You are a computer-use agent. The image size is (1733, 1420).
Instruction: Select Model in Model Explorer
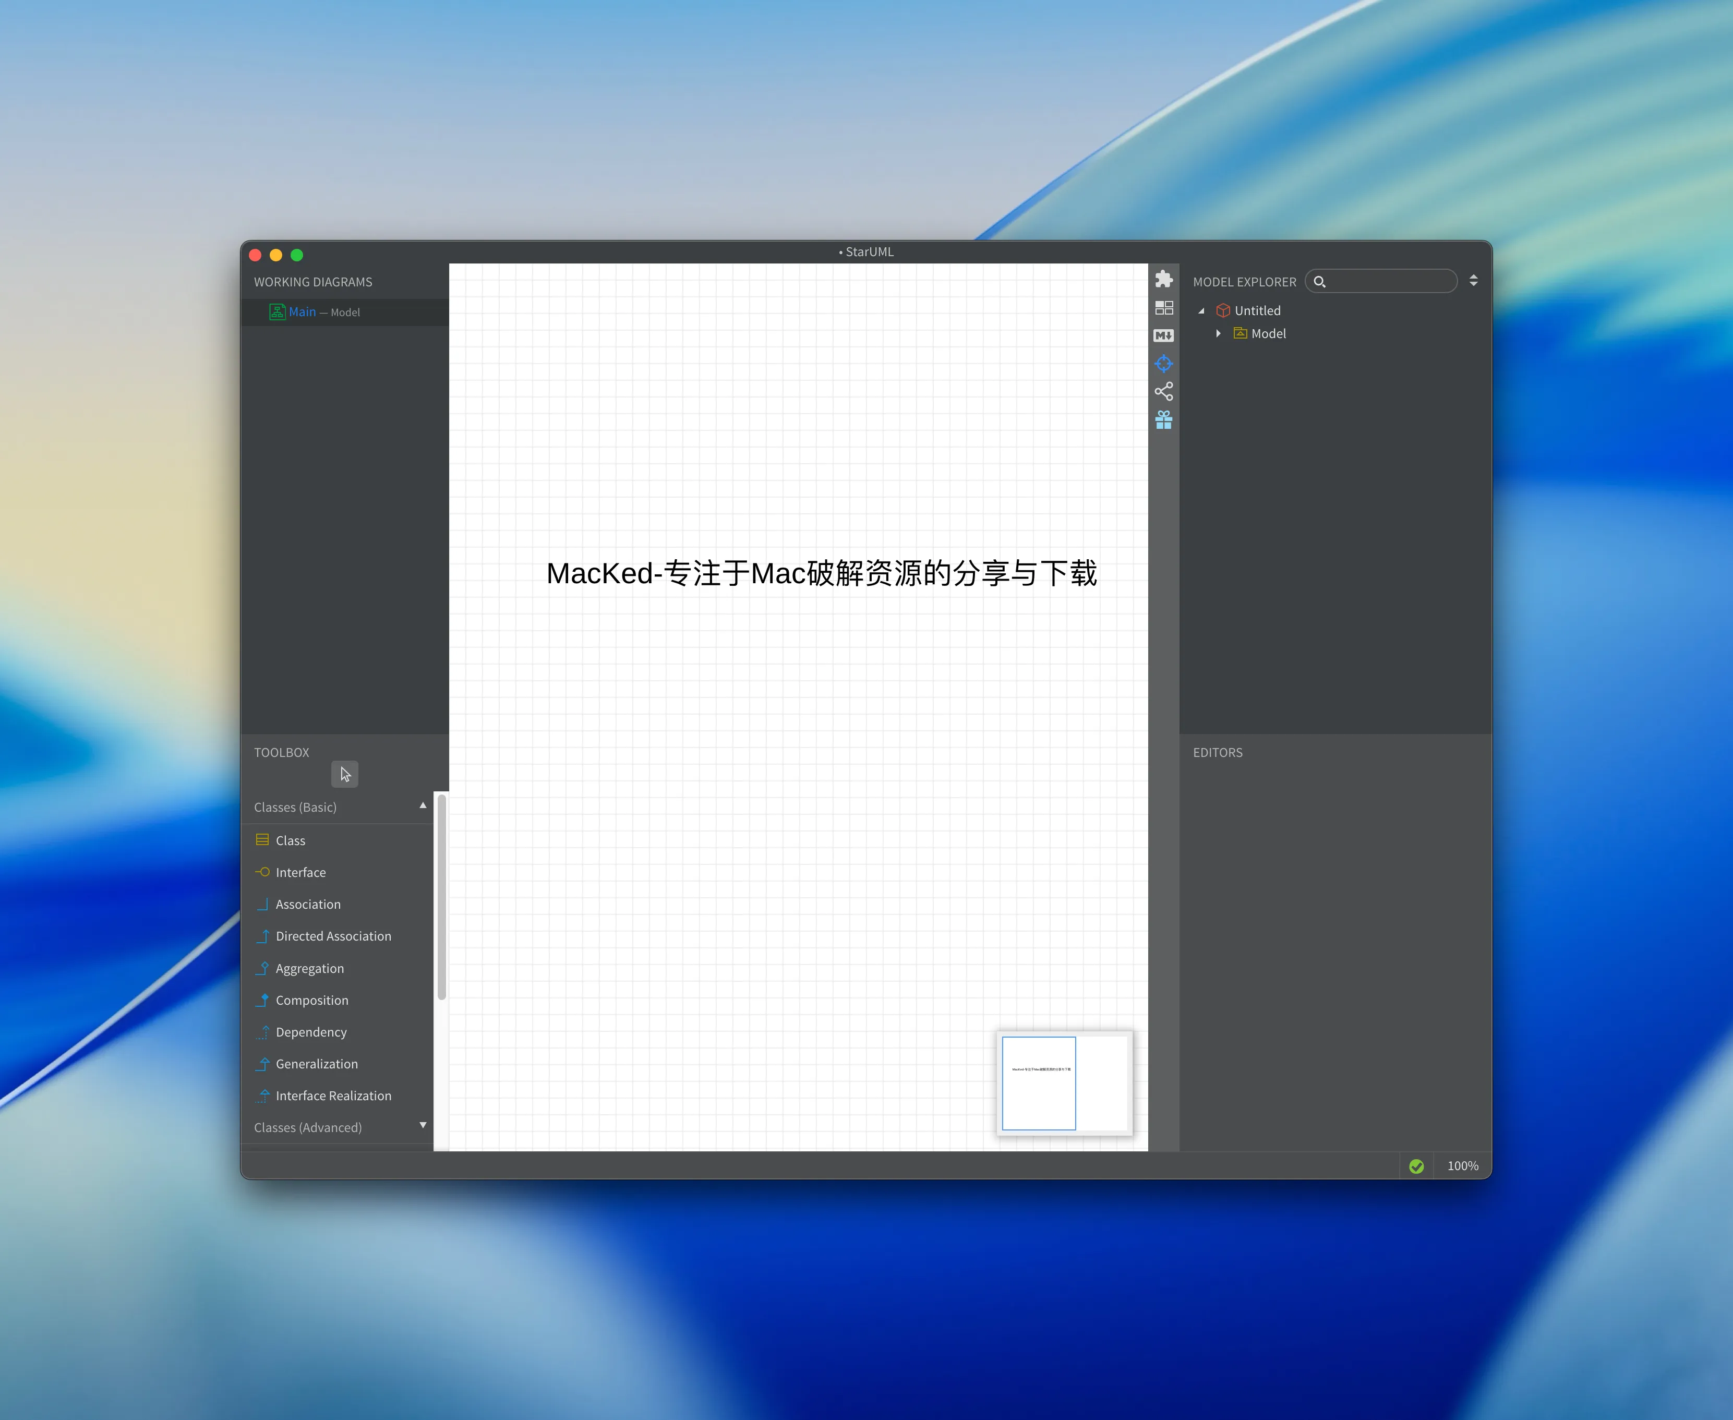coord(1268,334)
